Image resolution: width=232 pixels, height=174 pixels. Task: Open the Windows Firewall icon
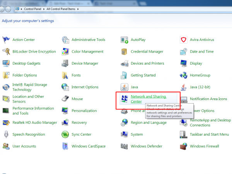tap(184, 146)
